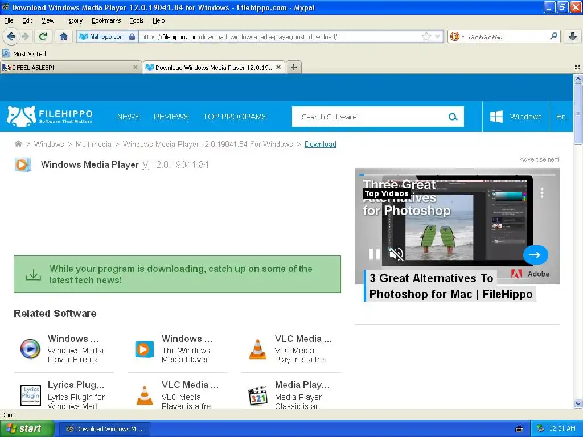The height and width of the screenshot is (437, 583).
Task: Click the system tray icon beside the clock
Action: tap(541, 428)
